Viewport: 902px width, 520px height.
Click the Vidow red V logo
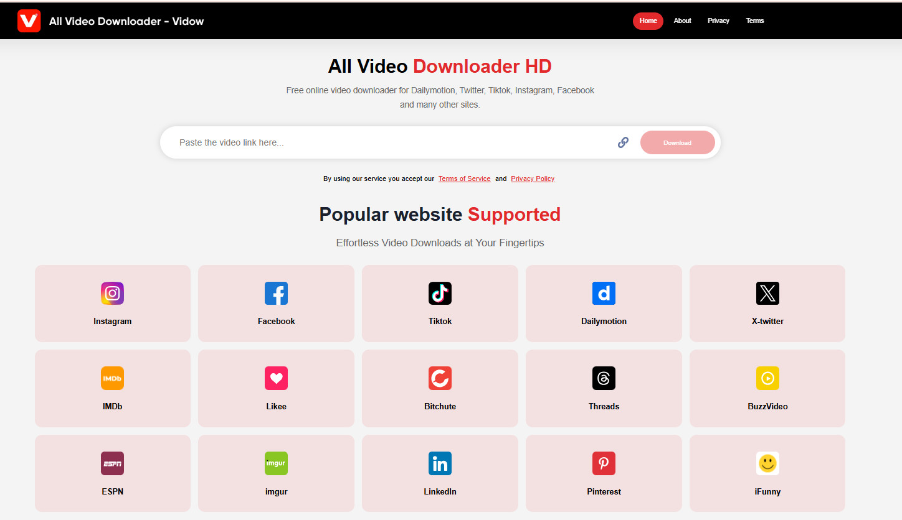coord(29,21)
